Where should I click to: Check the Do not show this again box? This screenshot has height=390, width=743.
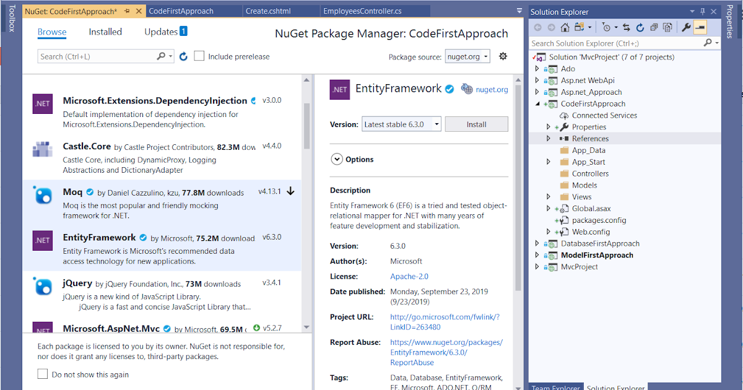(43, 374)
